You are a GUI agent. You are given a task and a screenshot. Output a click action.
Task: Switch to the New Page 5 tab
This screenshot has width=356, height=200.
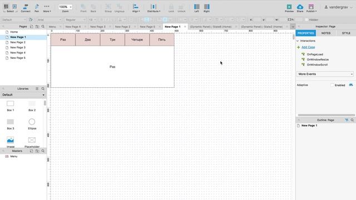pyautogui.click(x=147, y=27)
